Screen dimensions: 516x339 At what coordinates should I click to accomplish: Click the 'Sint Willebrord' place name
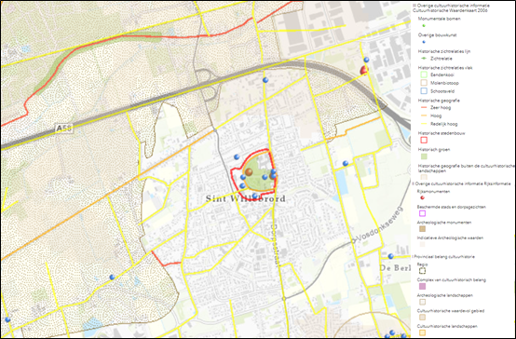[246, 198]
